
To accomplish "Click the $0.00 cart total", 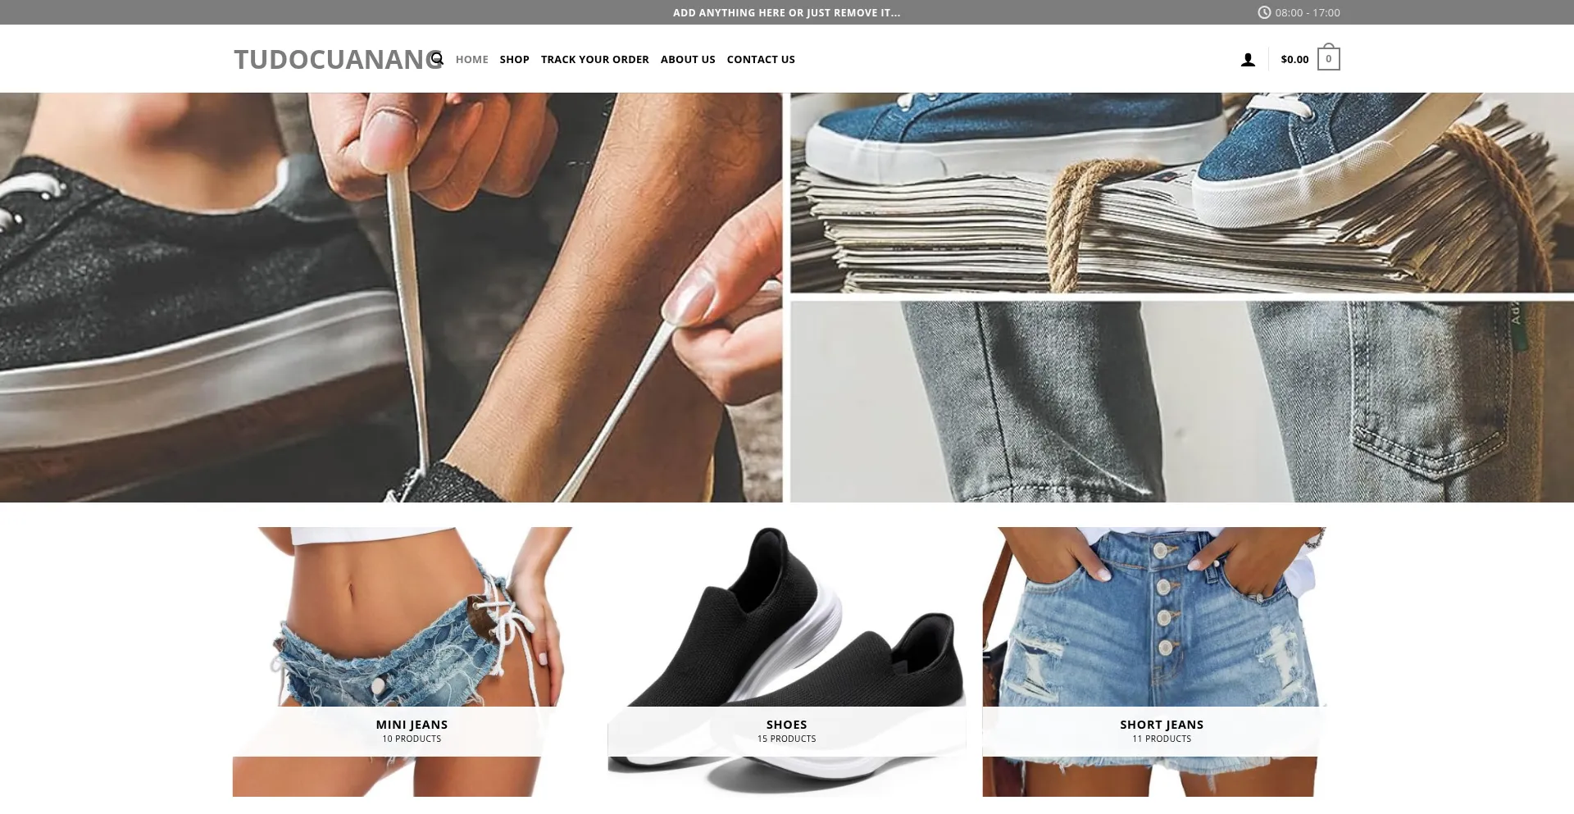I will 1294,59.
